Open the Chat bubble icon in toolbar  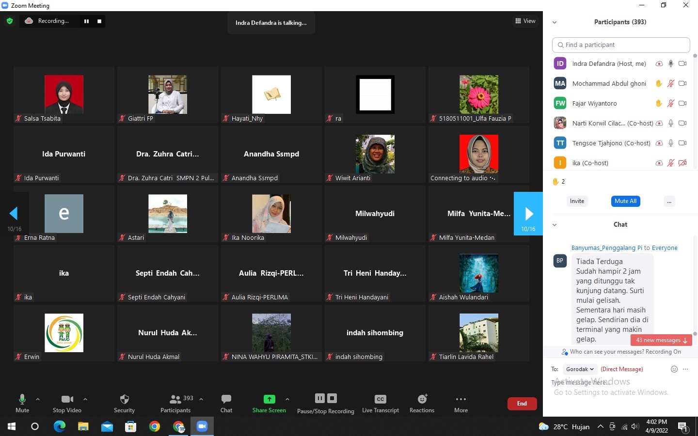click(226, 399)
